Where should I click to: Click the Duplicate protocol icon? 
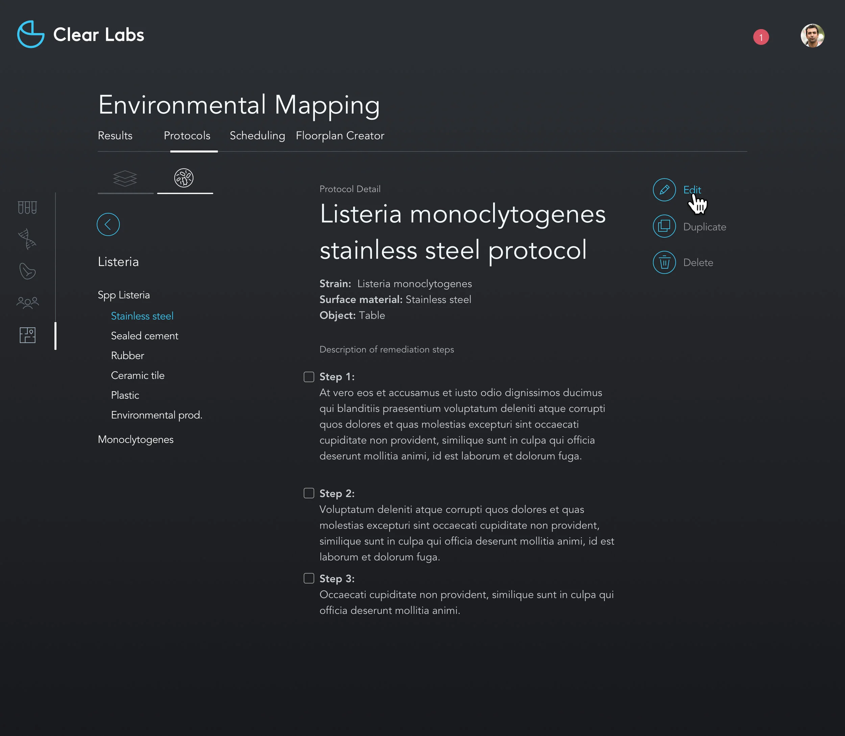tap(664, 226)
